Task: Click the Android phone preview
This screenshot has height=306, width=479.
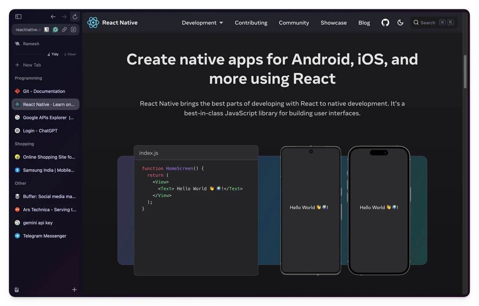Action: coord(311,210)
